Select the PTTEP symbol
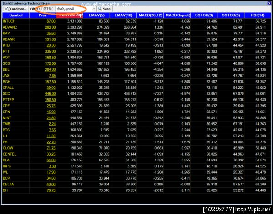 point(8,100)
